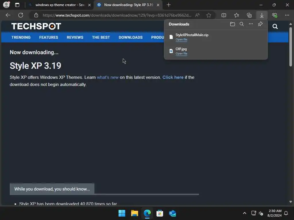Image resolution: width=294 pixels, height=220 pixels.
Task: Pin the Downloads panel
Action: (260, 24)
